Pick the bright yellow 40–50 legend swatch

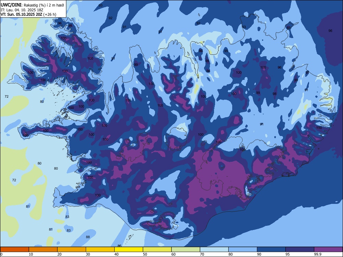click(x=129, y=249)
